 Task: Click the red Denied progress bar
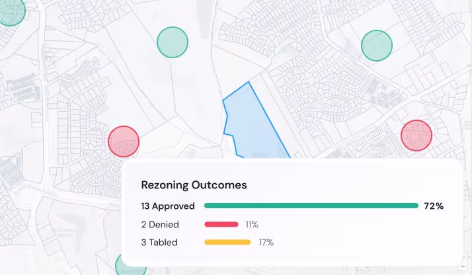(x=221, y=224)
